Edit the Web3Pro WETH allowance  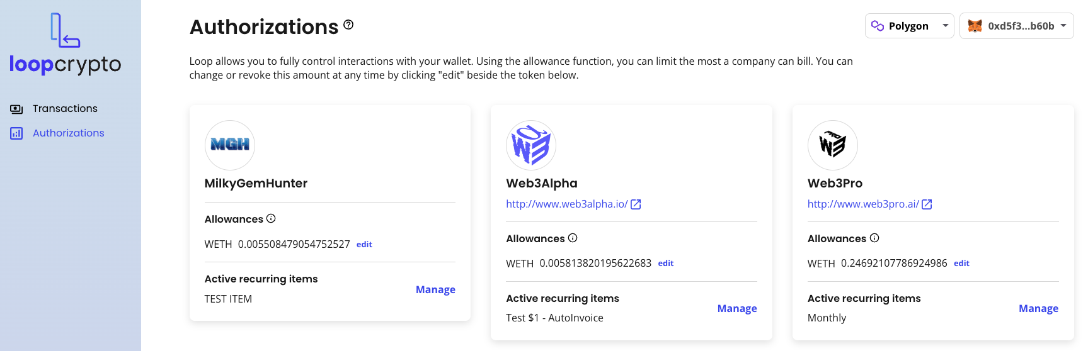961,264
